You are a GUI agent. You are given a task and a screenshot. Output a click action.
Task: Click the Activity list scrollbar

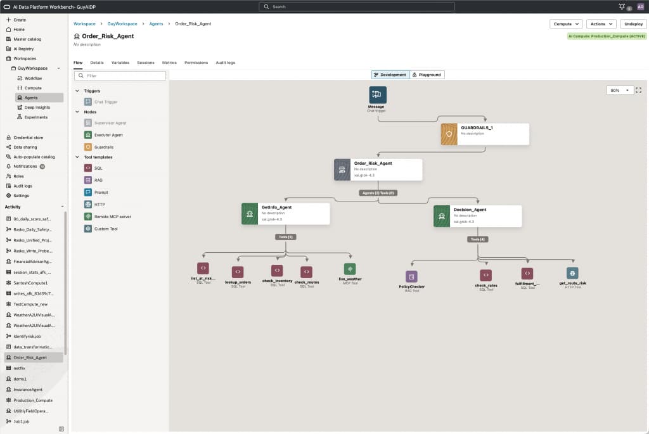pos(65,283)
